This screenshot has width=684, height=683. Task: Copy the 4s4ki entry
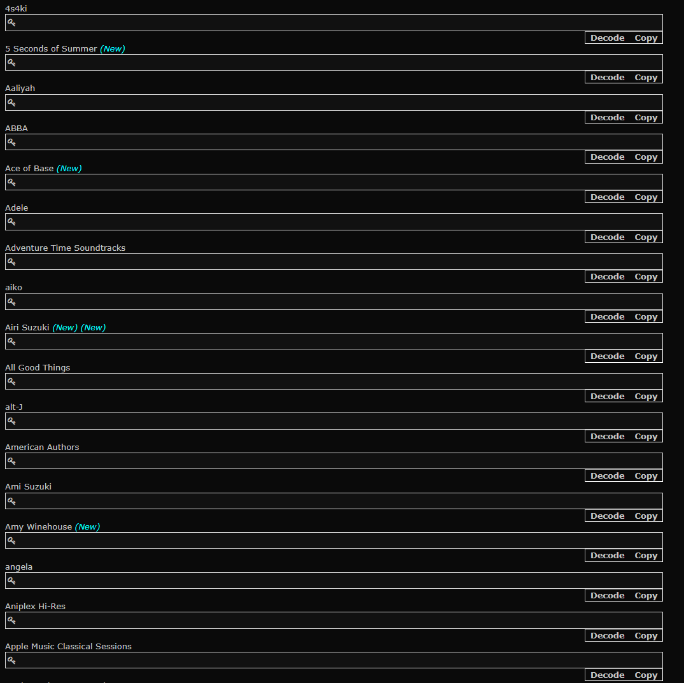tap(646, 38)
